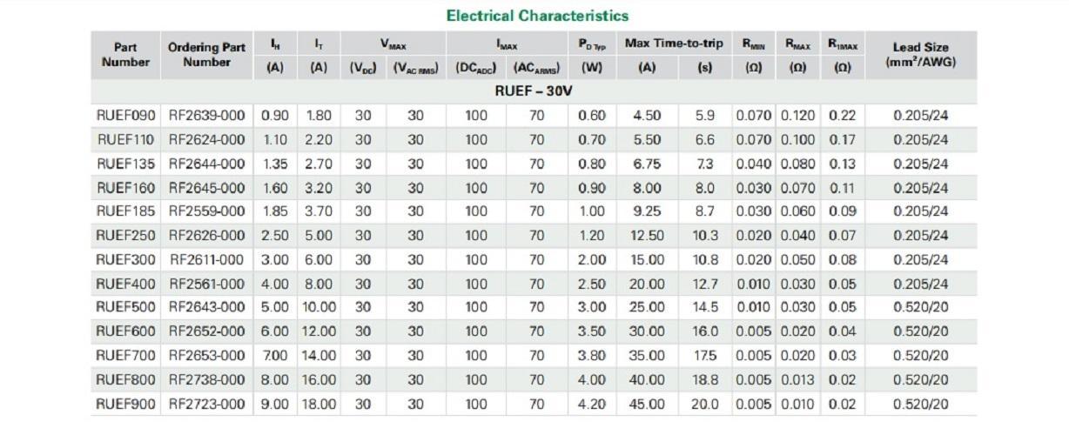Select the IMAX column header
Image resolution: width=1069 pixels, height=435 pixels.
click(x=507, y=43)
